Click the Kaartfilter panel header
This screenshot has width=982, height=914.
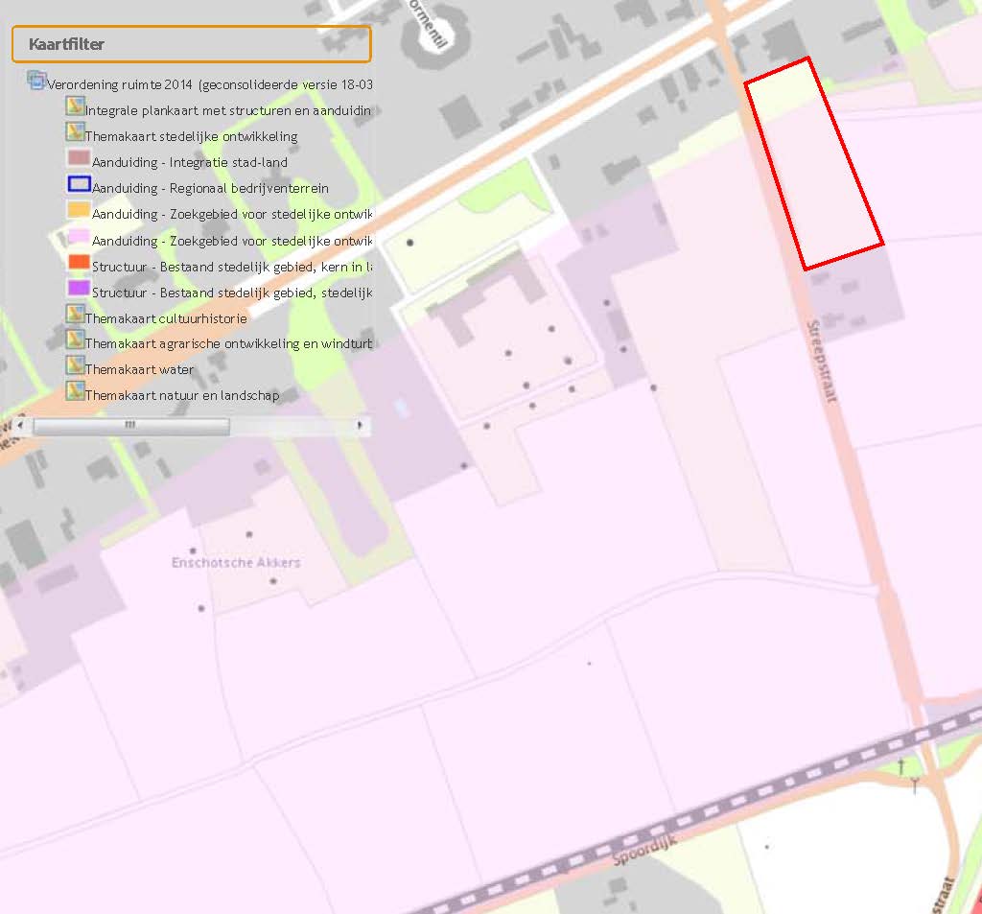pyautogui.click(x=192, y=44)
